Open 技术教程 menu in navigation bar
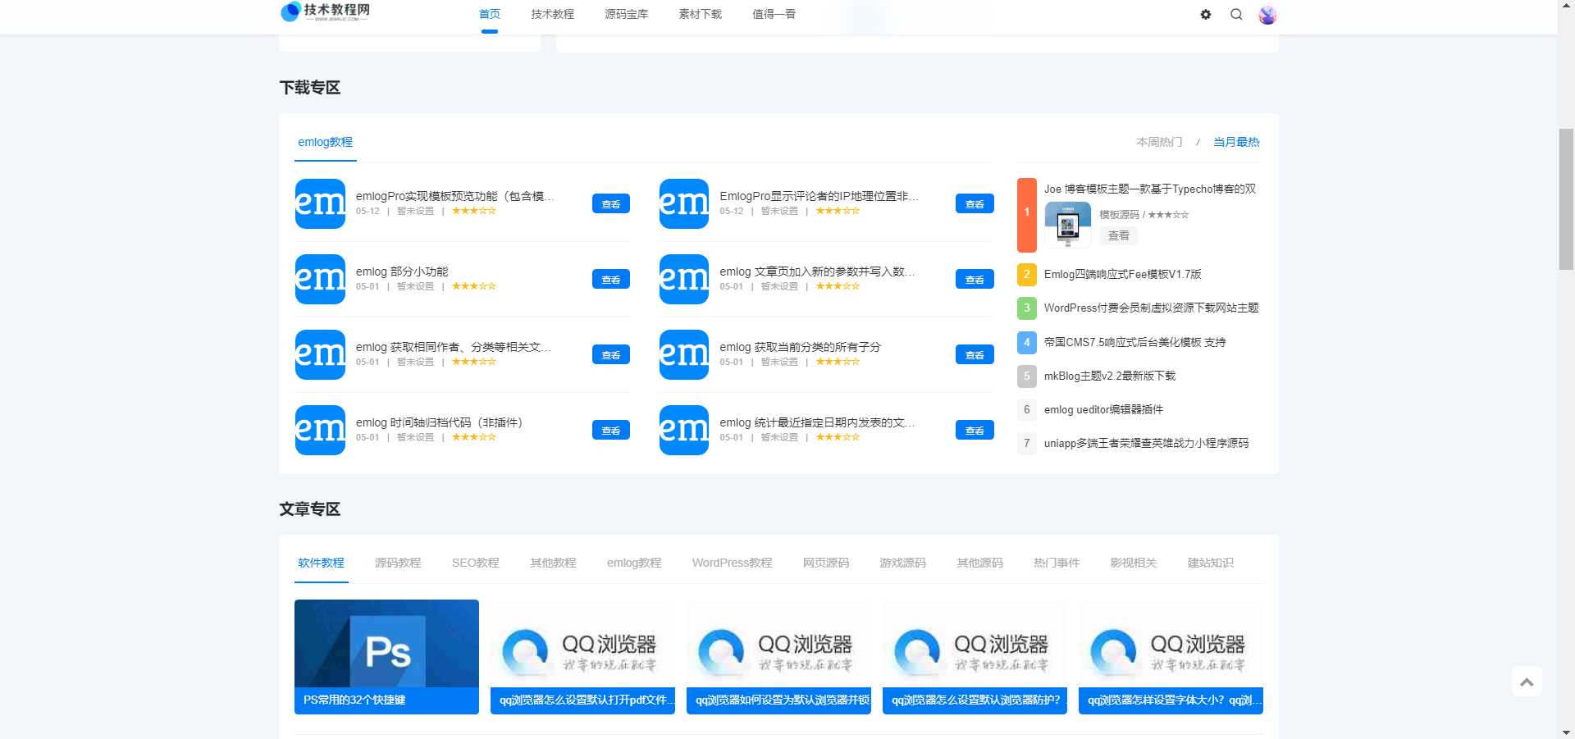Screen dimensions: 1575x739 tap(552, 14)
